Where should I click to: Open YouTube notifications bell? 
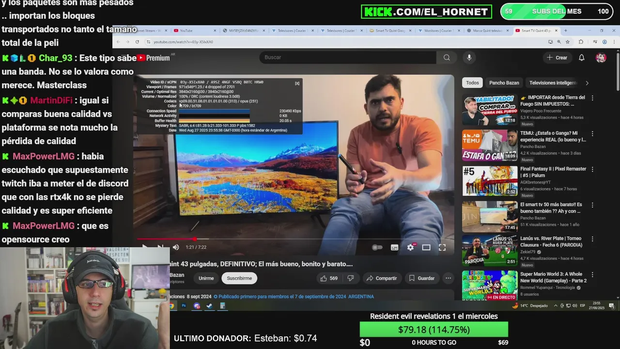point(582,57)
